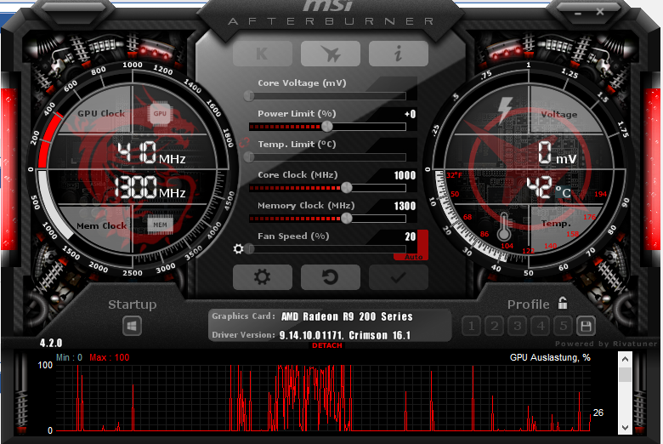Click the Max : 100 graph label
Viewport: 663px width, 444px height.
109,357
